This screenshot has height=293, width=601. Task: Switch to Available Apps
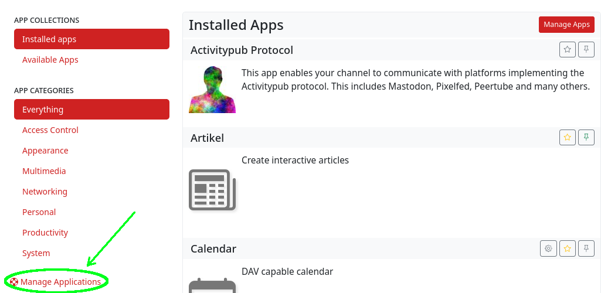pos(50,60)
